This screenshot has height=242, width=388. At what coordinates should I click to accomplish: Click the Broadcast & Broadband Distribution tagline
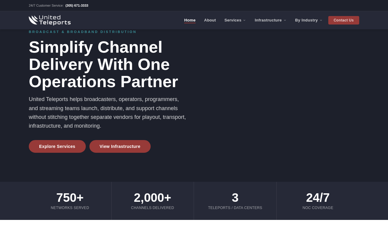[83, 32]
